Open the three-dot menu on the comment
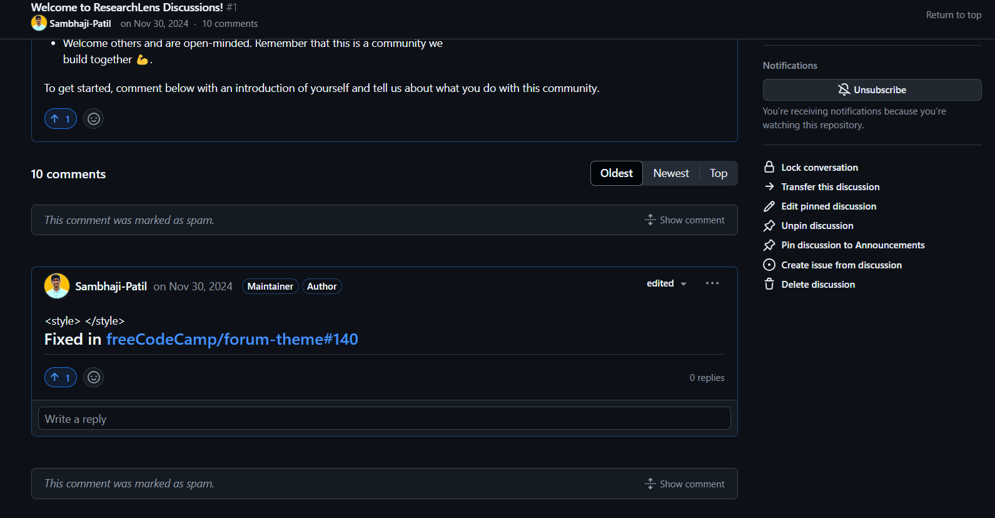995x518 pixels. [x=712, y=283]
